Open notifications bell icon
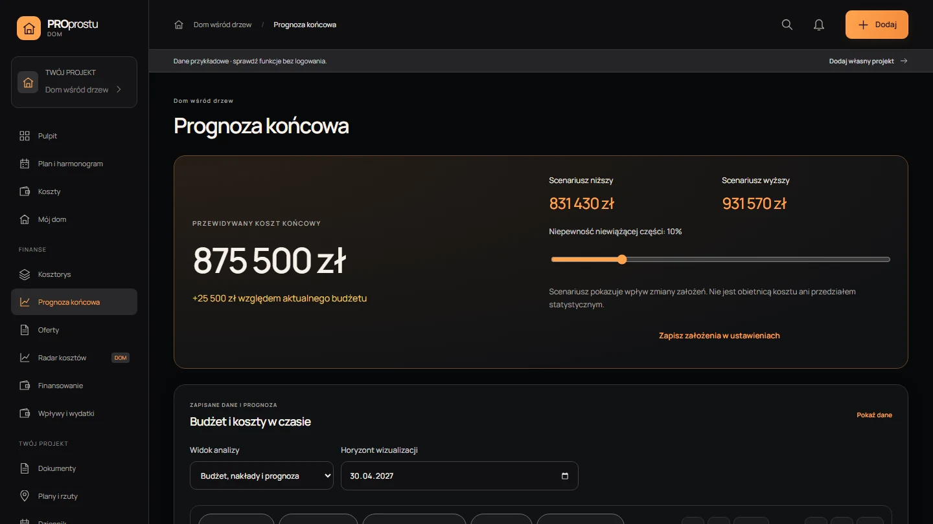This screenshot has height=524, width=933. [819, 25]
